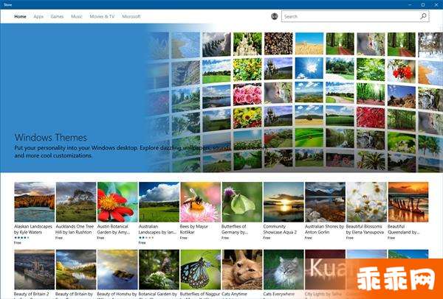Select the Music tab
Viewport: 443px width, 299px height.
tap(77, 17)
